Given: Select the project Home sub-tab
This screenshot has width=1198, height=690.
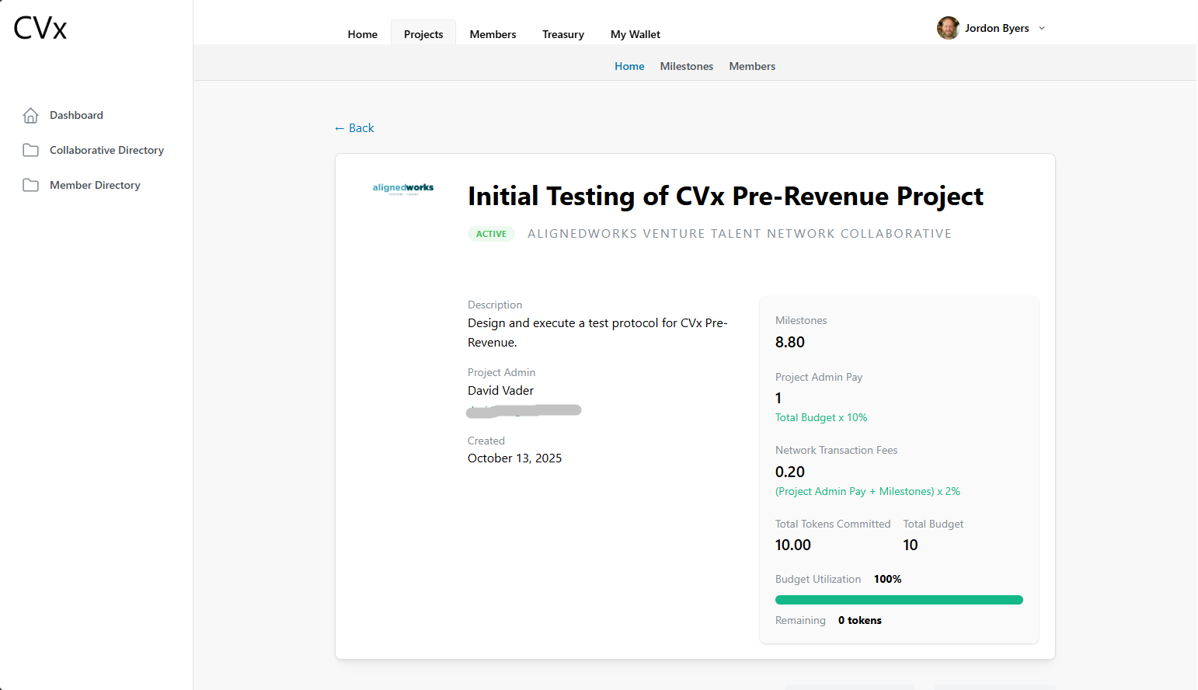Looking at the screenshot, I should coord(629,66).
